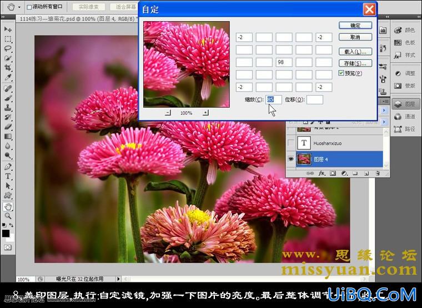Click the foreground color swatch

(5, 233)
